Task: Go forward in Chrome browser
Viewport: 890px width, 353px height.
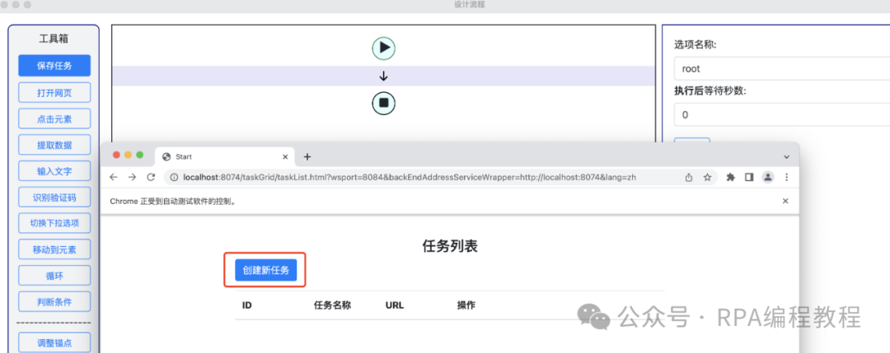Action: pyautogui.click(x=132, y=178)
